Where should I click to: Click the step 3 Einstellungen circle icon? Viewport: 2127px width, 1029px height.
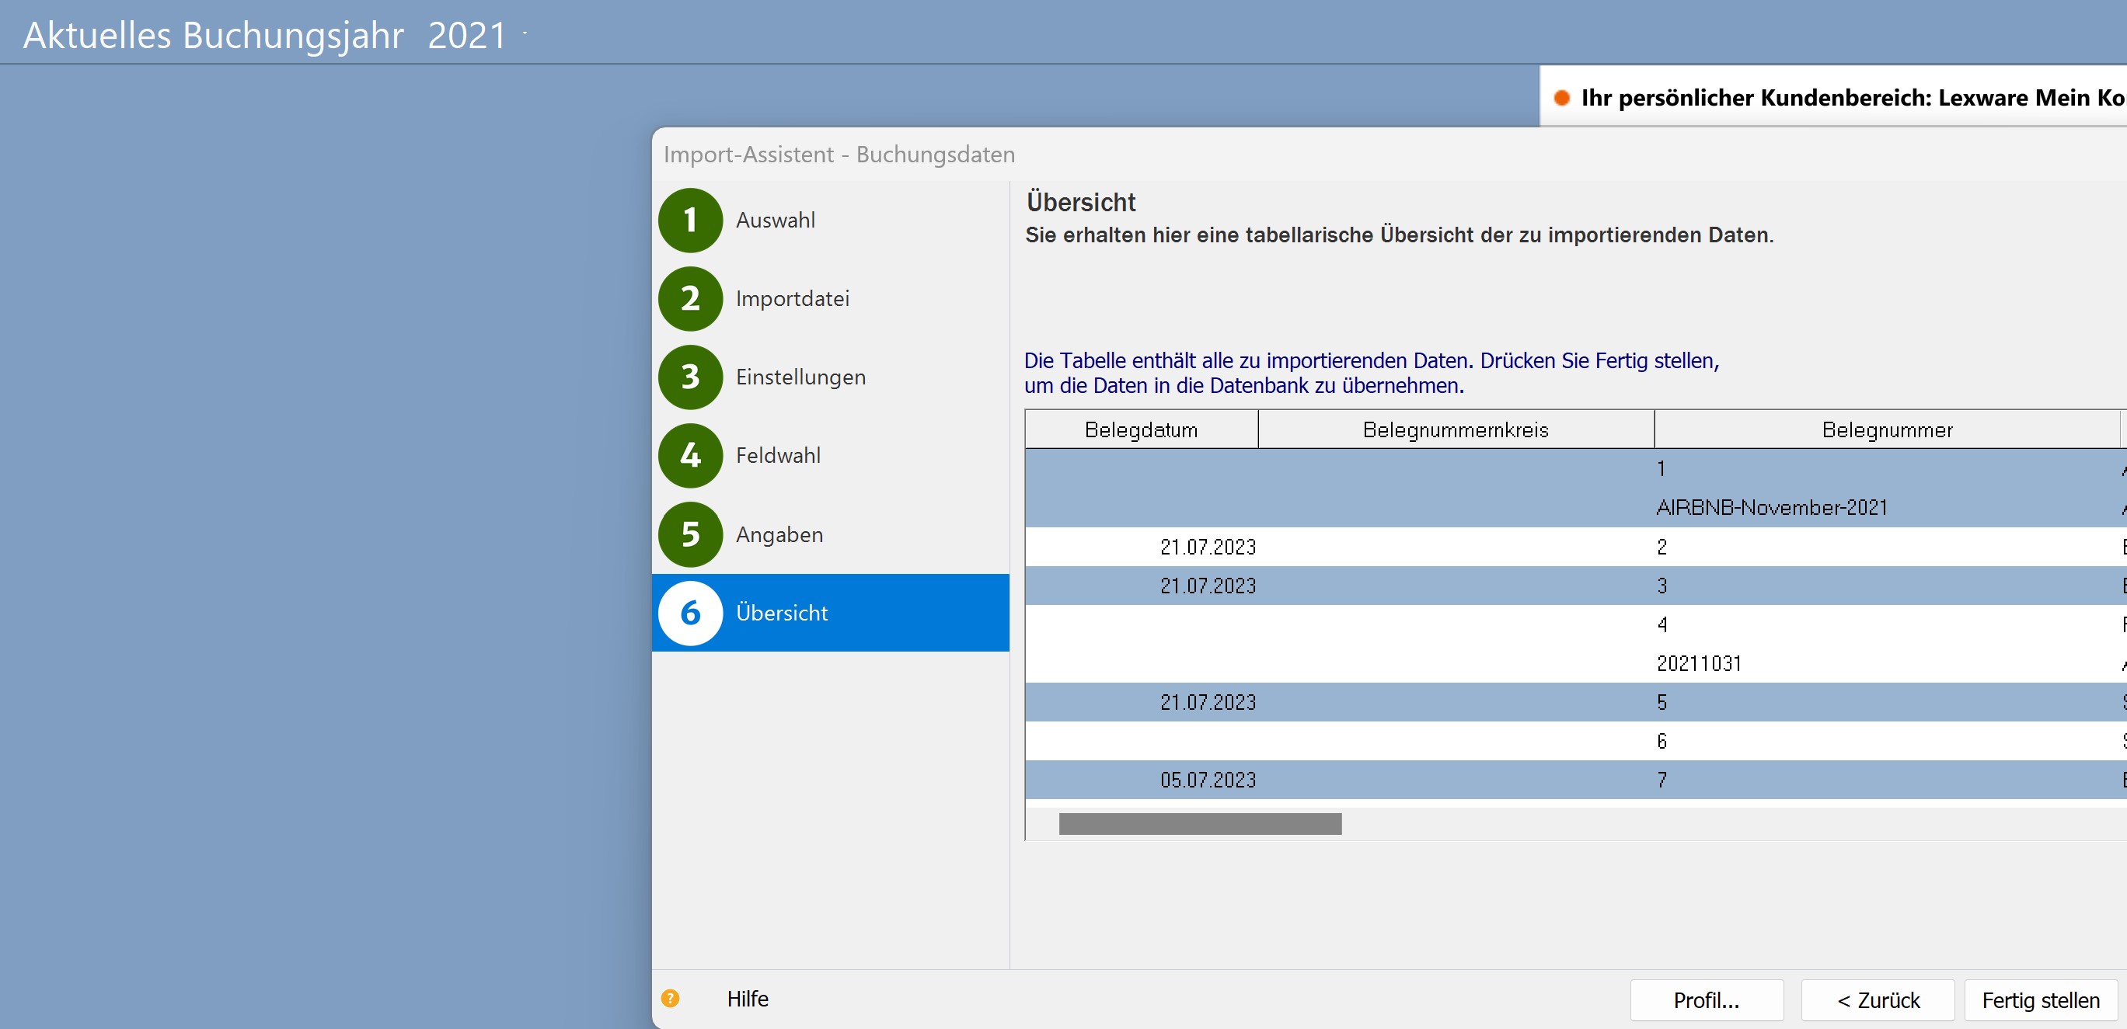click(690, 377)
